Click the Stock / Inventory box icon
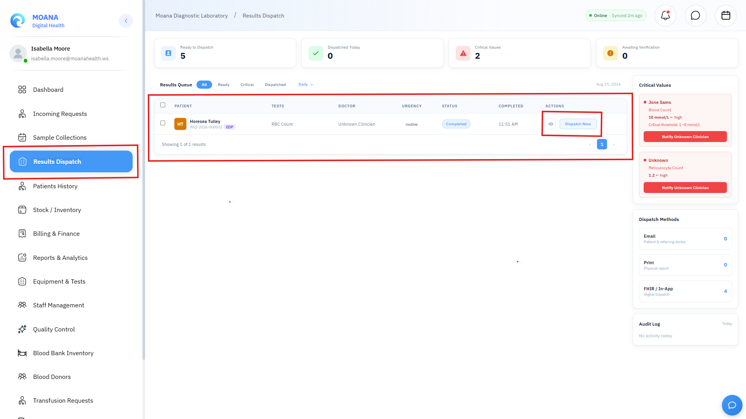The height and width of the screenshot is (419, 746). tap(22, 210)
